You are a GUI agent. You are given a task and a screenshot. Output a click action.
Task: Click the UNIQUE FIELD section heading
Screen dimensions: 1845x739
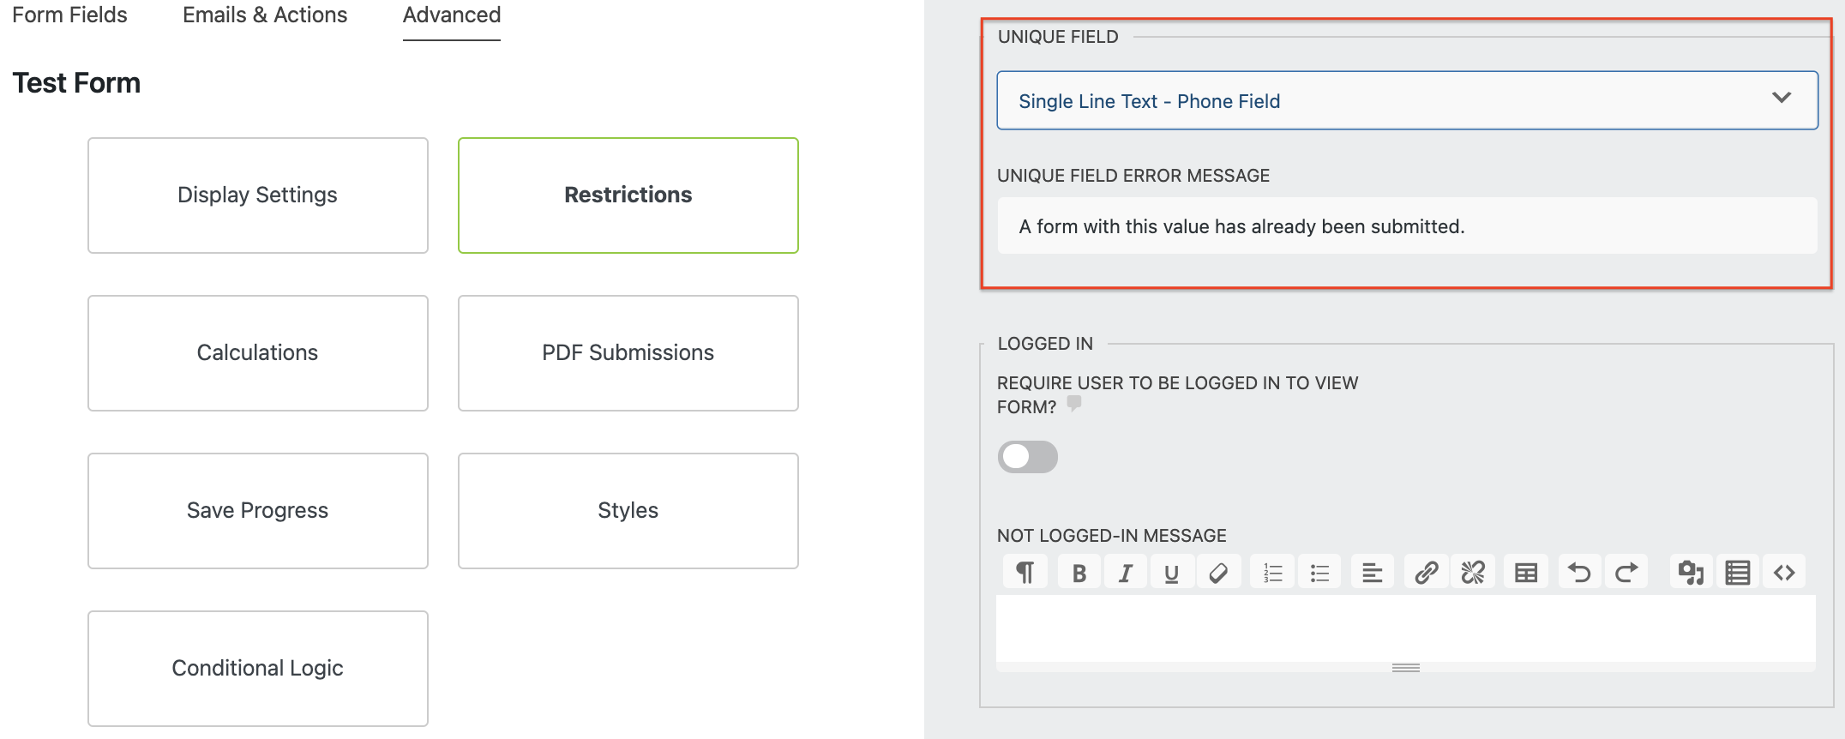(1058, 37)
